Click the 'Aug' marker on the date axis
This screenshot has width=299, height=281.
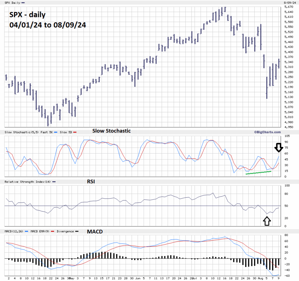click(260, 278)
